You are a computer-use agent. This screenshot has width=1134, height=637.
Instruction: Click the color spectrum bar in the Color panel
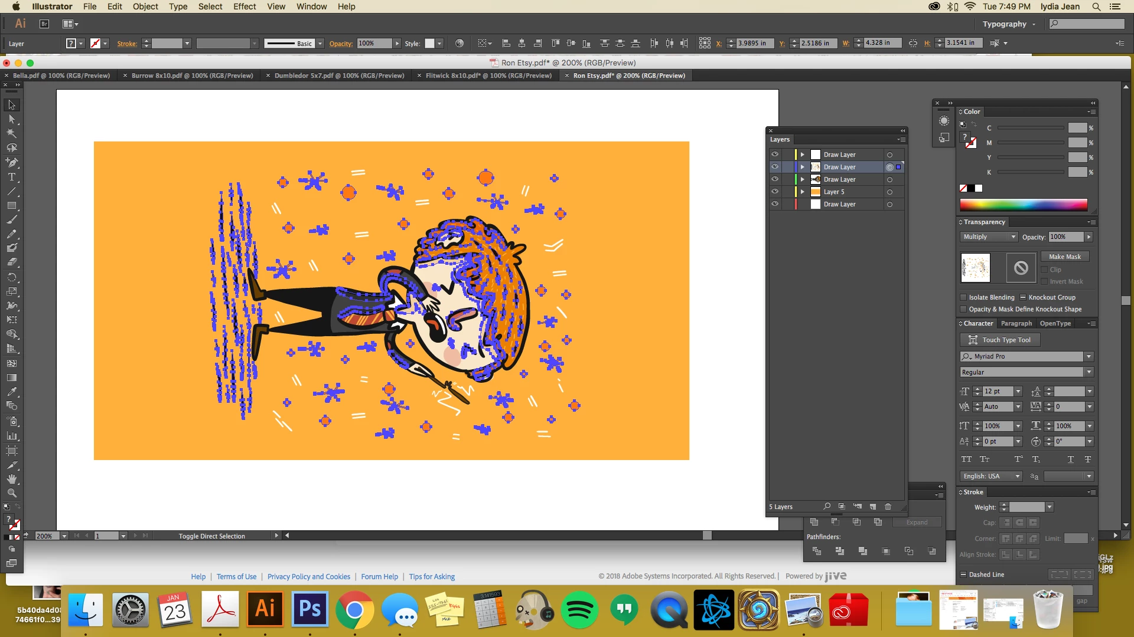1023,205
